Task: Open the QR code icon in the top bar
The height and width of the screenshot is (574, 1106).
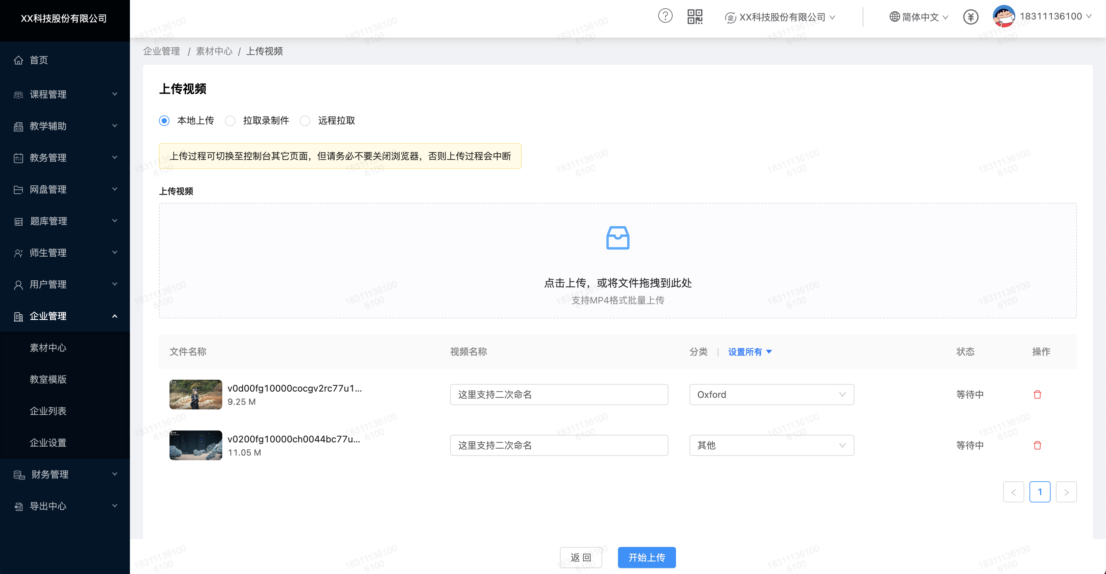Action: [695, 16]
